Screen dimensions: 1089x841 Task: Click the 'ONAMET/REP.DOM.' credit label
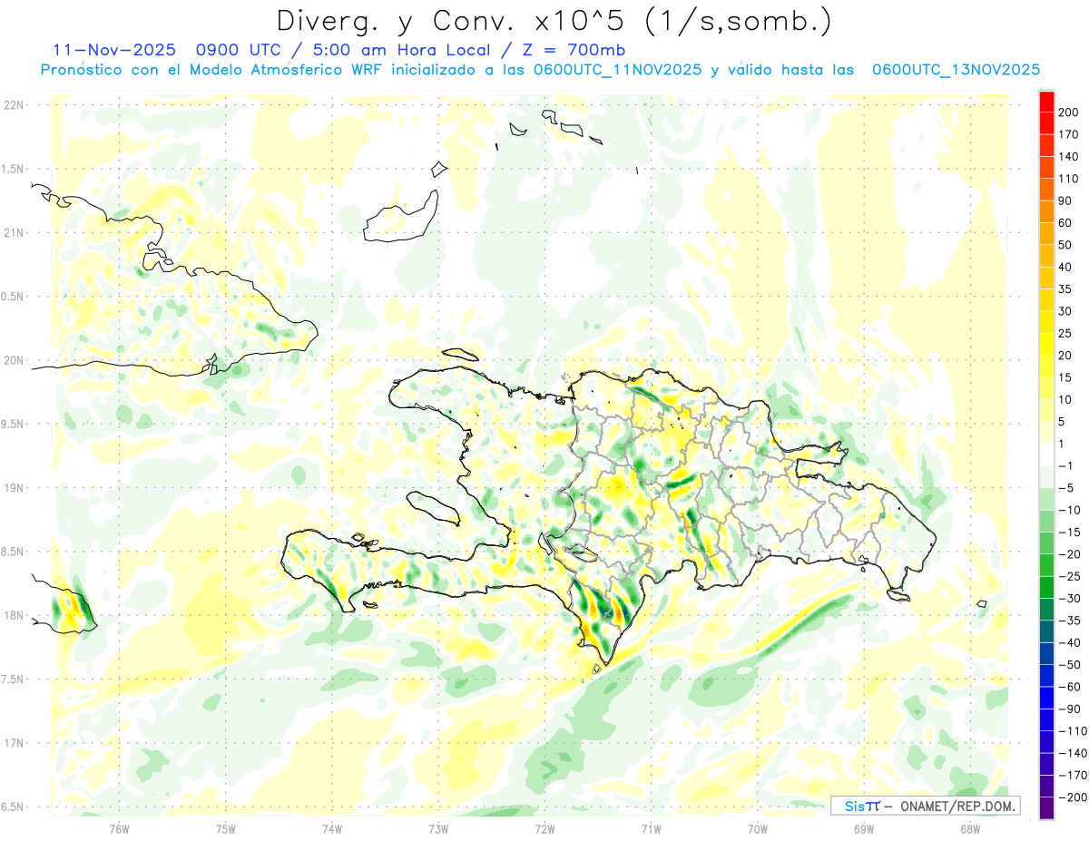tap(957, 807)
